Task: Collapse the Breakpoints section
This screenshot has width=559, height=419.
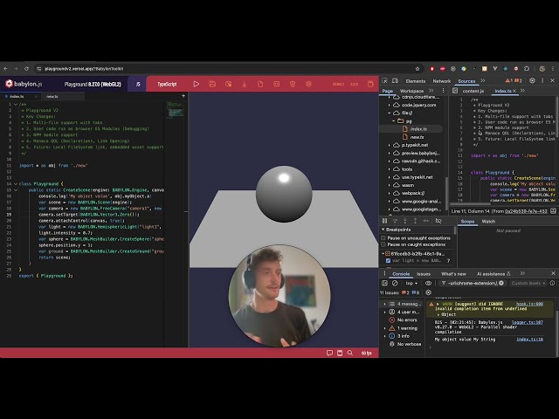Action: coord(383,230)
